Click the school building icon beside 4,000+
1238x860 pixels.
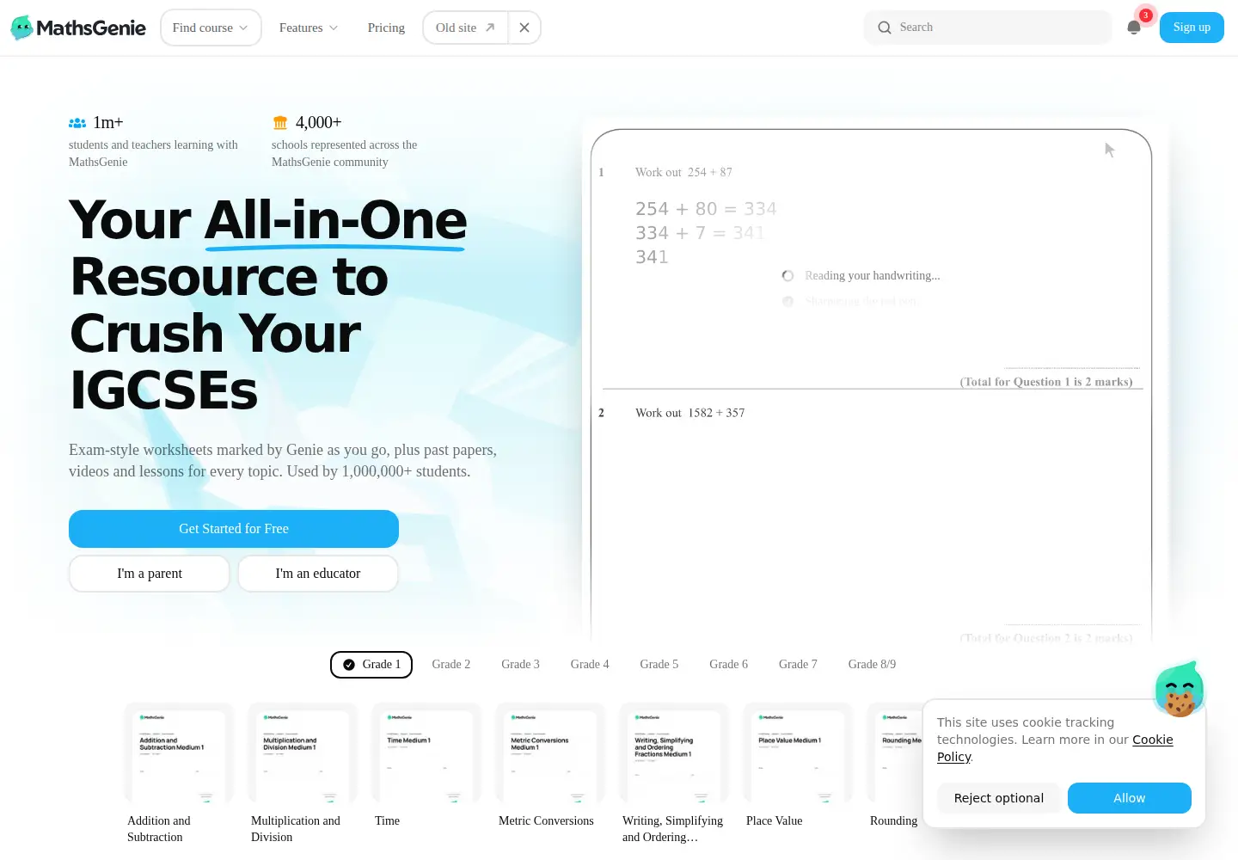click(280, 123)
